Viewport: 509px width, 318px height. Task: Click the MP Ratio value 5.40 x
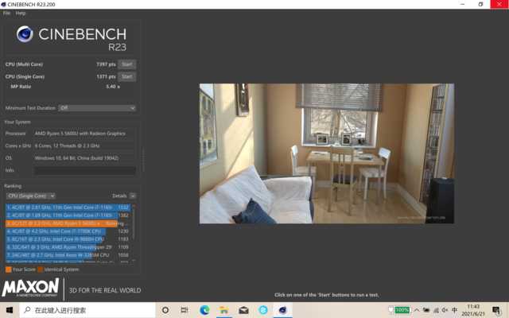pyautogui.click(x=113, y=87)
